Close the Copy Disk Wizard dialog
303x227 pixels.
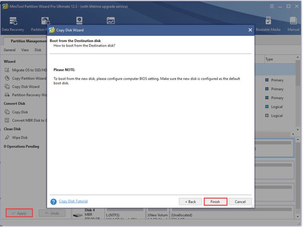(250, 30)
